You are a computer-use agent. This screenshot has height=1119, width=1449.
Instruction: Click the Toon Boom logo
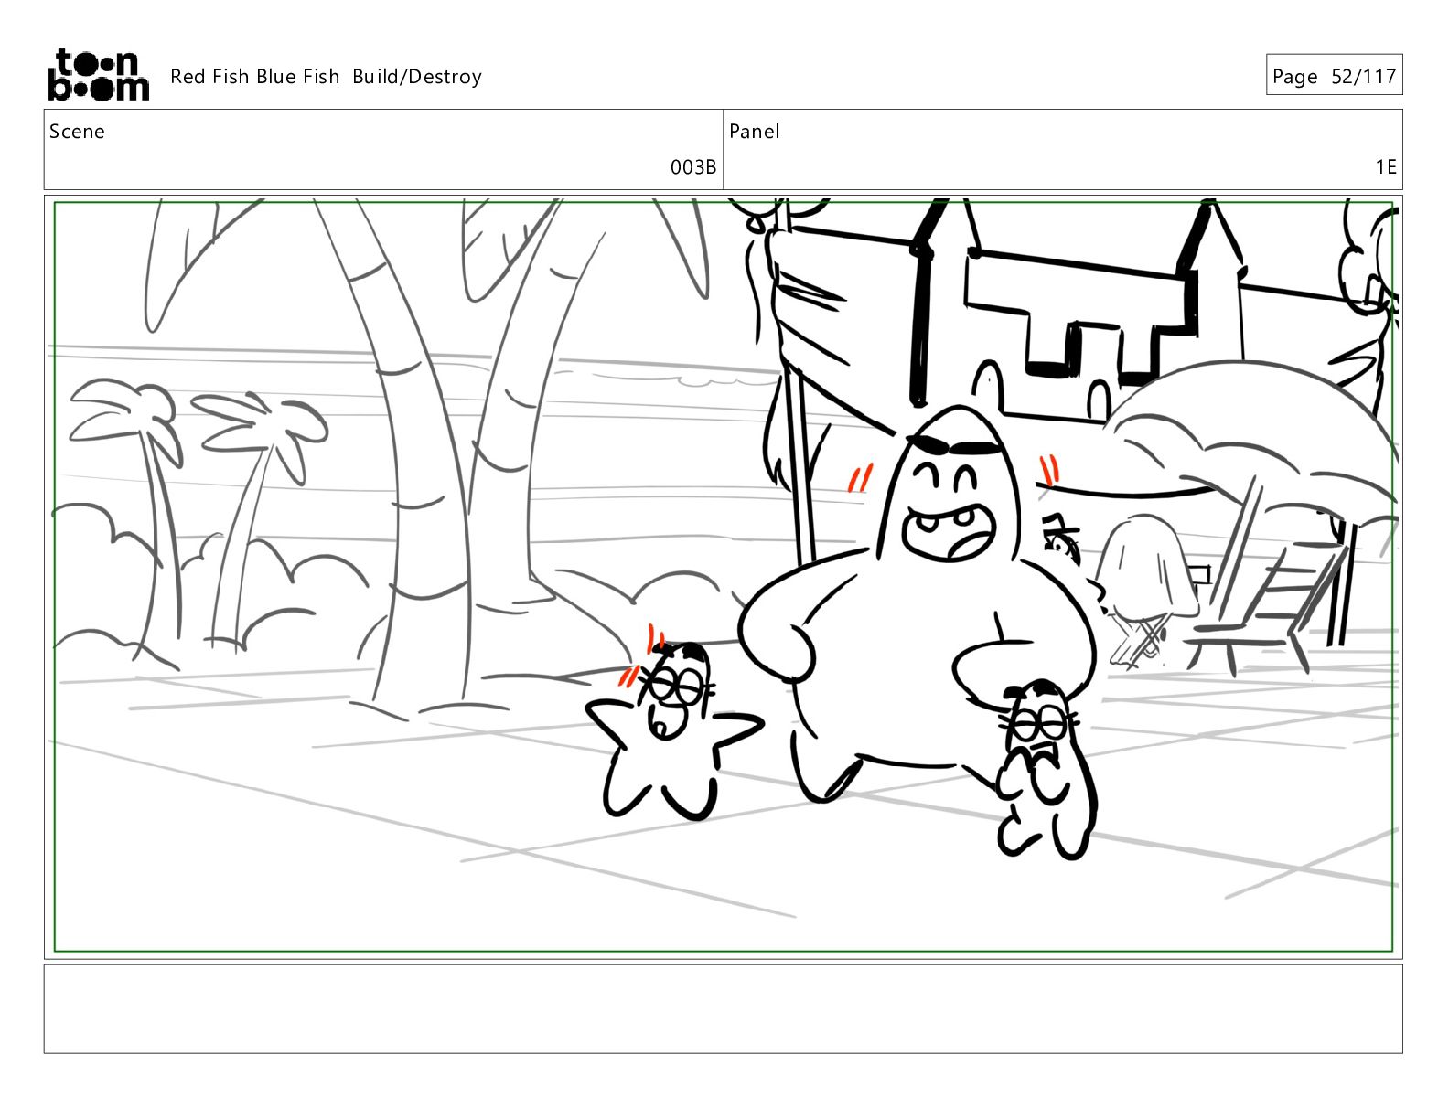98,75
